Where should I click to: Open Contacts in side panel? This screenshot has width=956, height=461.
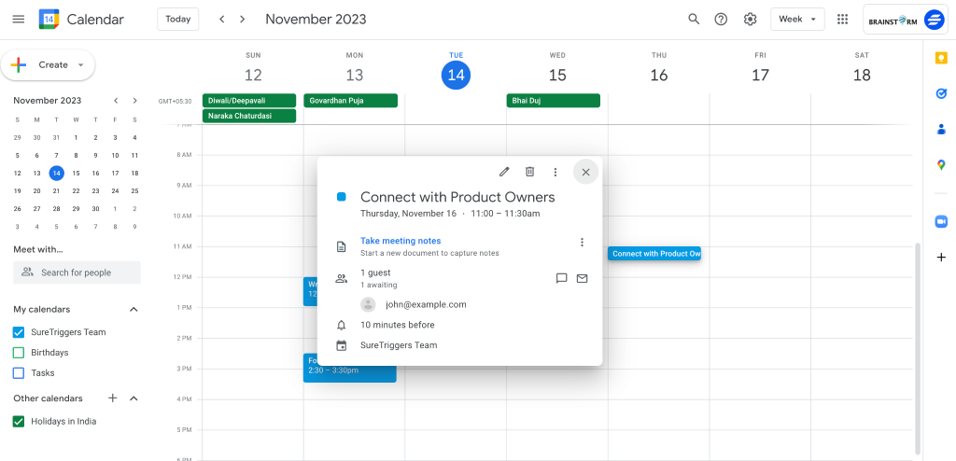(941, 130)
